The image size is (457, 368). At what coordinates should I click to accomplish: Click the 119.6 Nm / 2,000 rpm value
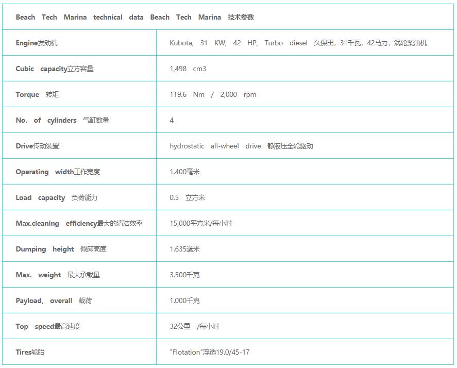(213, 94)
